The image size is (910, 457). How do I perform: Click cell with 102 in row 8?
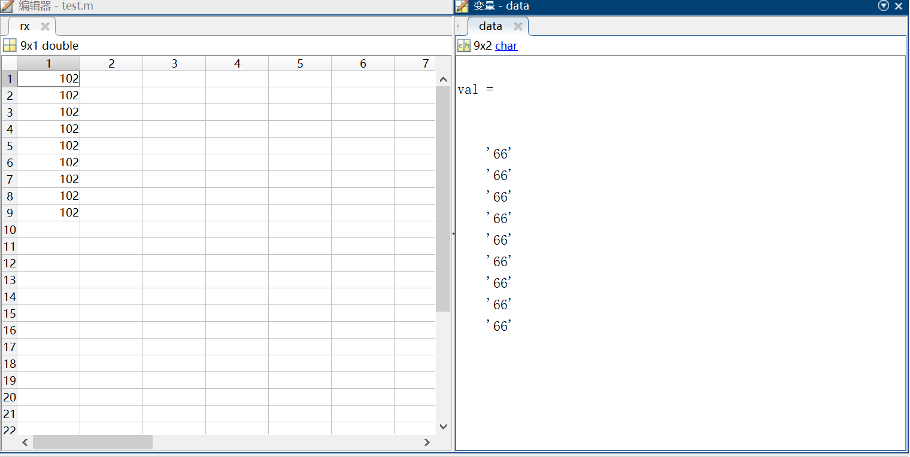coord(48,196)
